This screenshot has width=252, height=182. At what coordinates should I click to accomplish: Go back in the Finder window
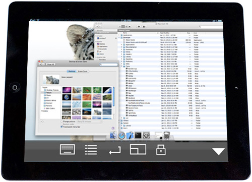[97, 27]
